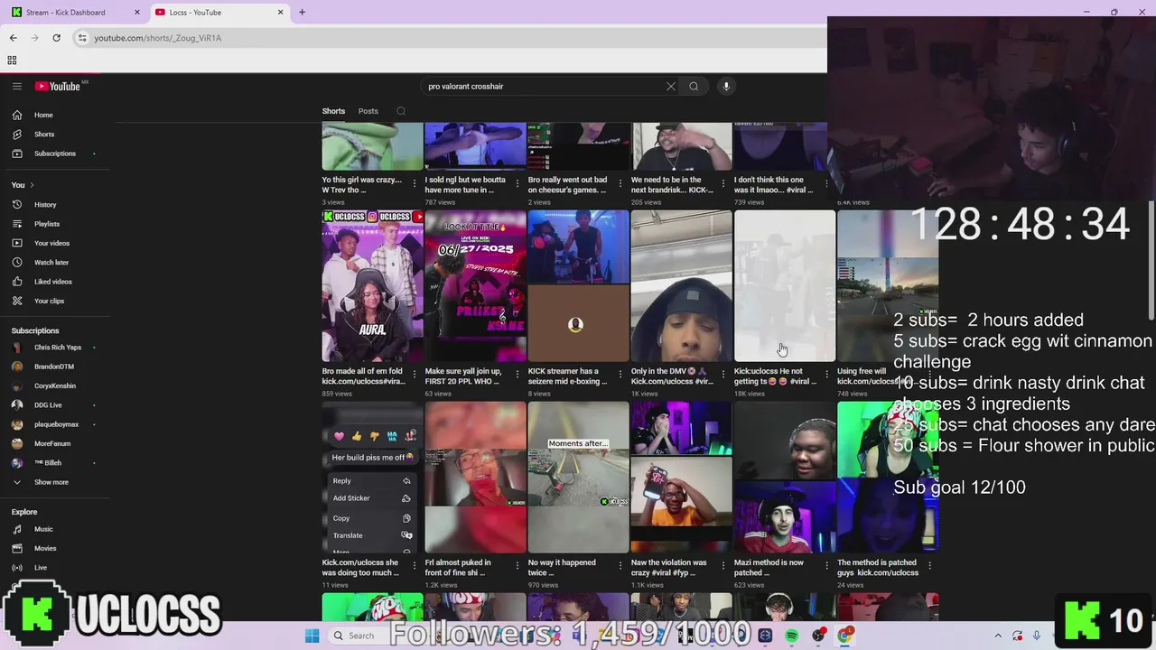Play the 06/27/2025 'Make sure yall join up' short
Viewport: 1156px width, 650px height.
point(475,285)
